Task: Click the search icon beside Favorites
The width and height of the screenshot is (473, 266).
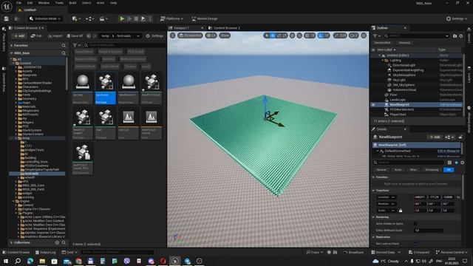Action: click(x=64, y=46)
